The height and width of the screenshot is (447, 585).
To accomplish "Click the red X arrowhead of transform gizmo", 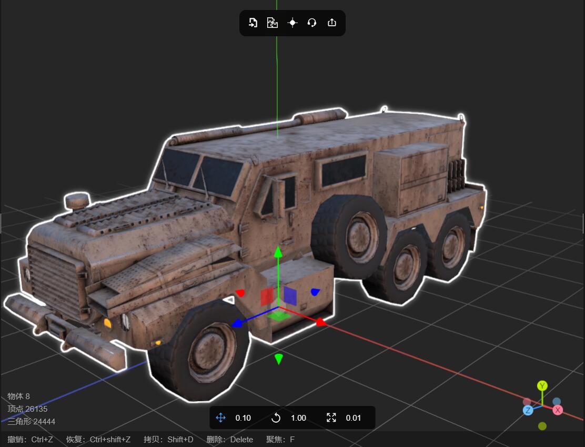I will tap(321, 322).
